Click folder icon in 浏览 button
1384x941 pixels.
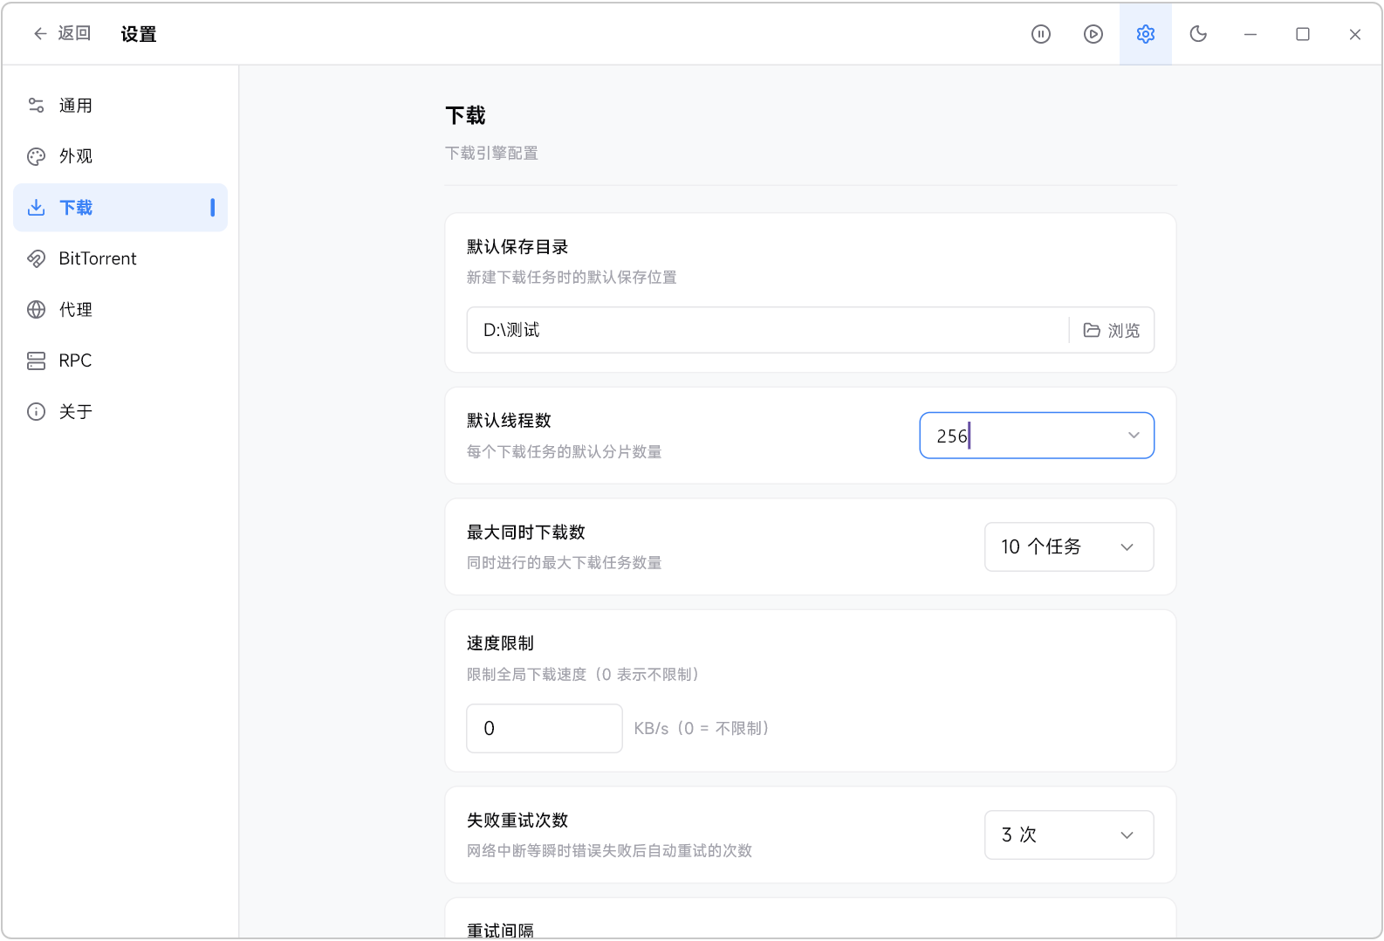[x=1092, y=330]
